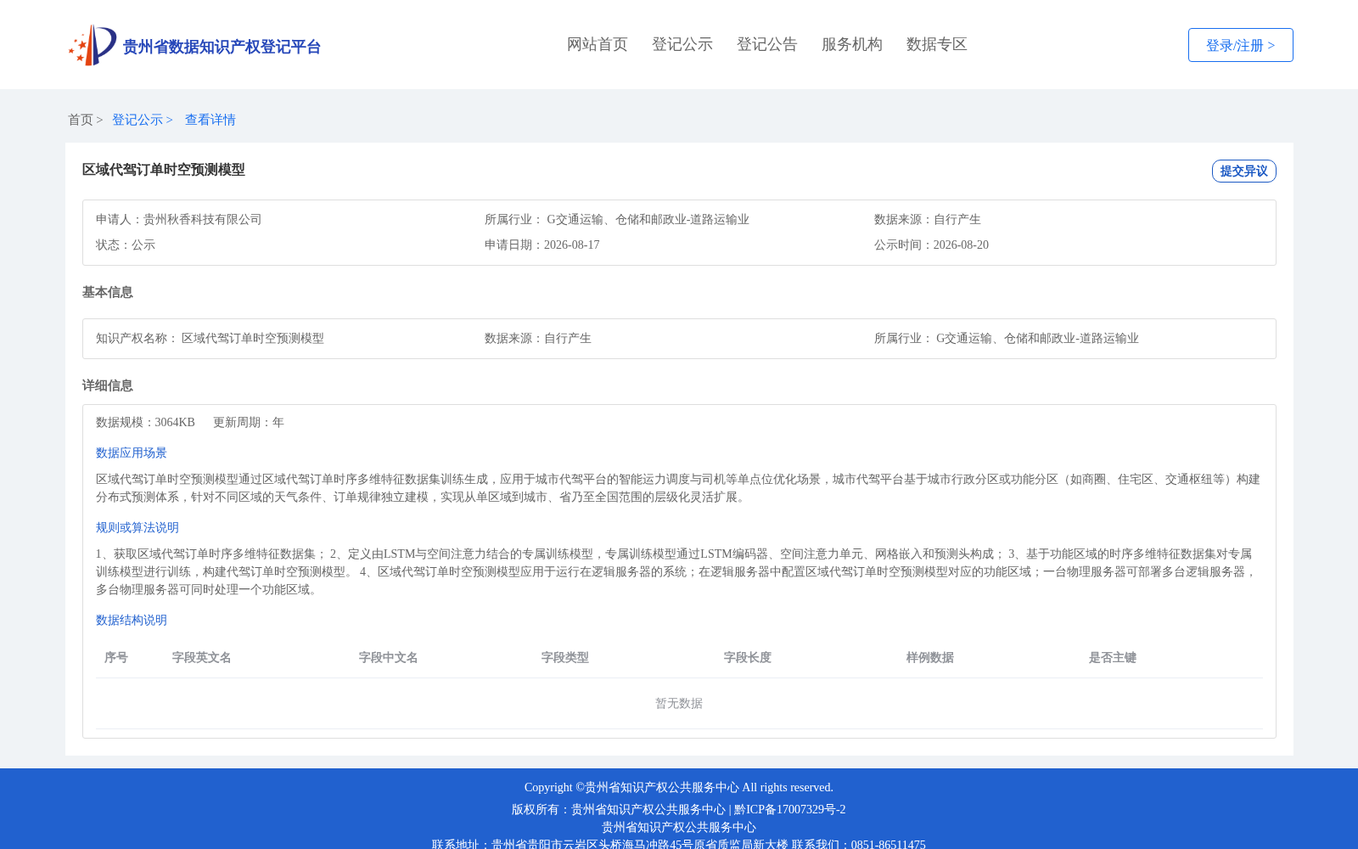Screen dimensions: 1358x849
Task: Click the 数据应用场景 heading
Action: (x=132, y=453)
